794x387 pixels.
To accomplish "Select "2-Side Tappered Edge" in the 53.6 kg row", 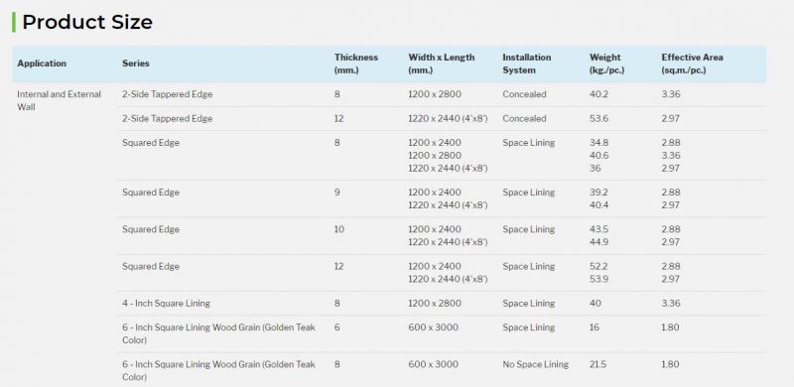I will (x=167, y=118).
